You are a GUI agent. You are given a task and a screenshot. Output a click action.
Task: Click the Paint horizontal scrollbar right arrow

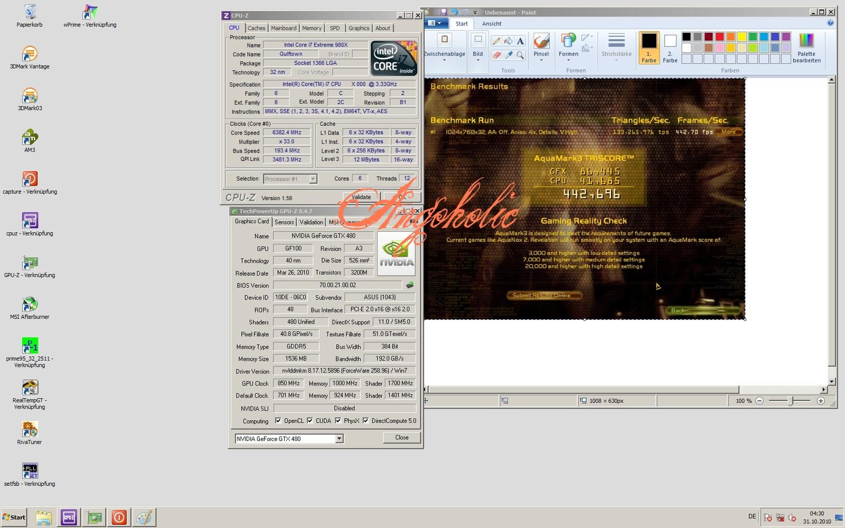coord(824,390)
